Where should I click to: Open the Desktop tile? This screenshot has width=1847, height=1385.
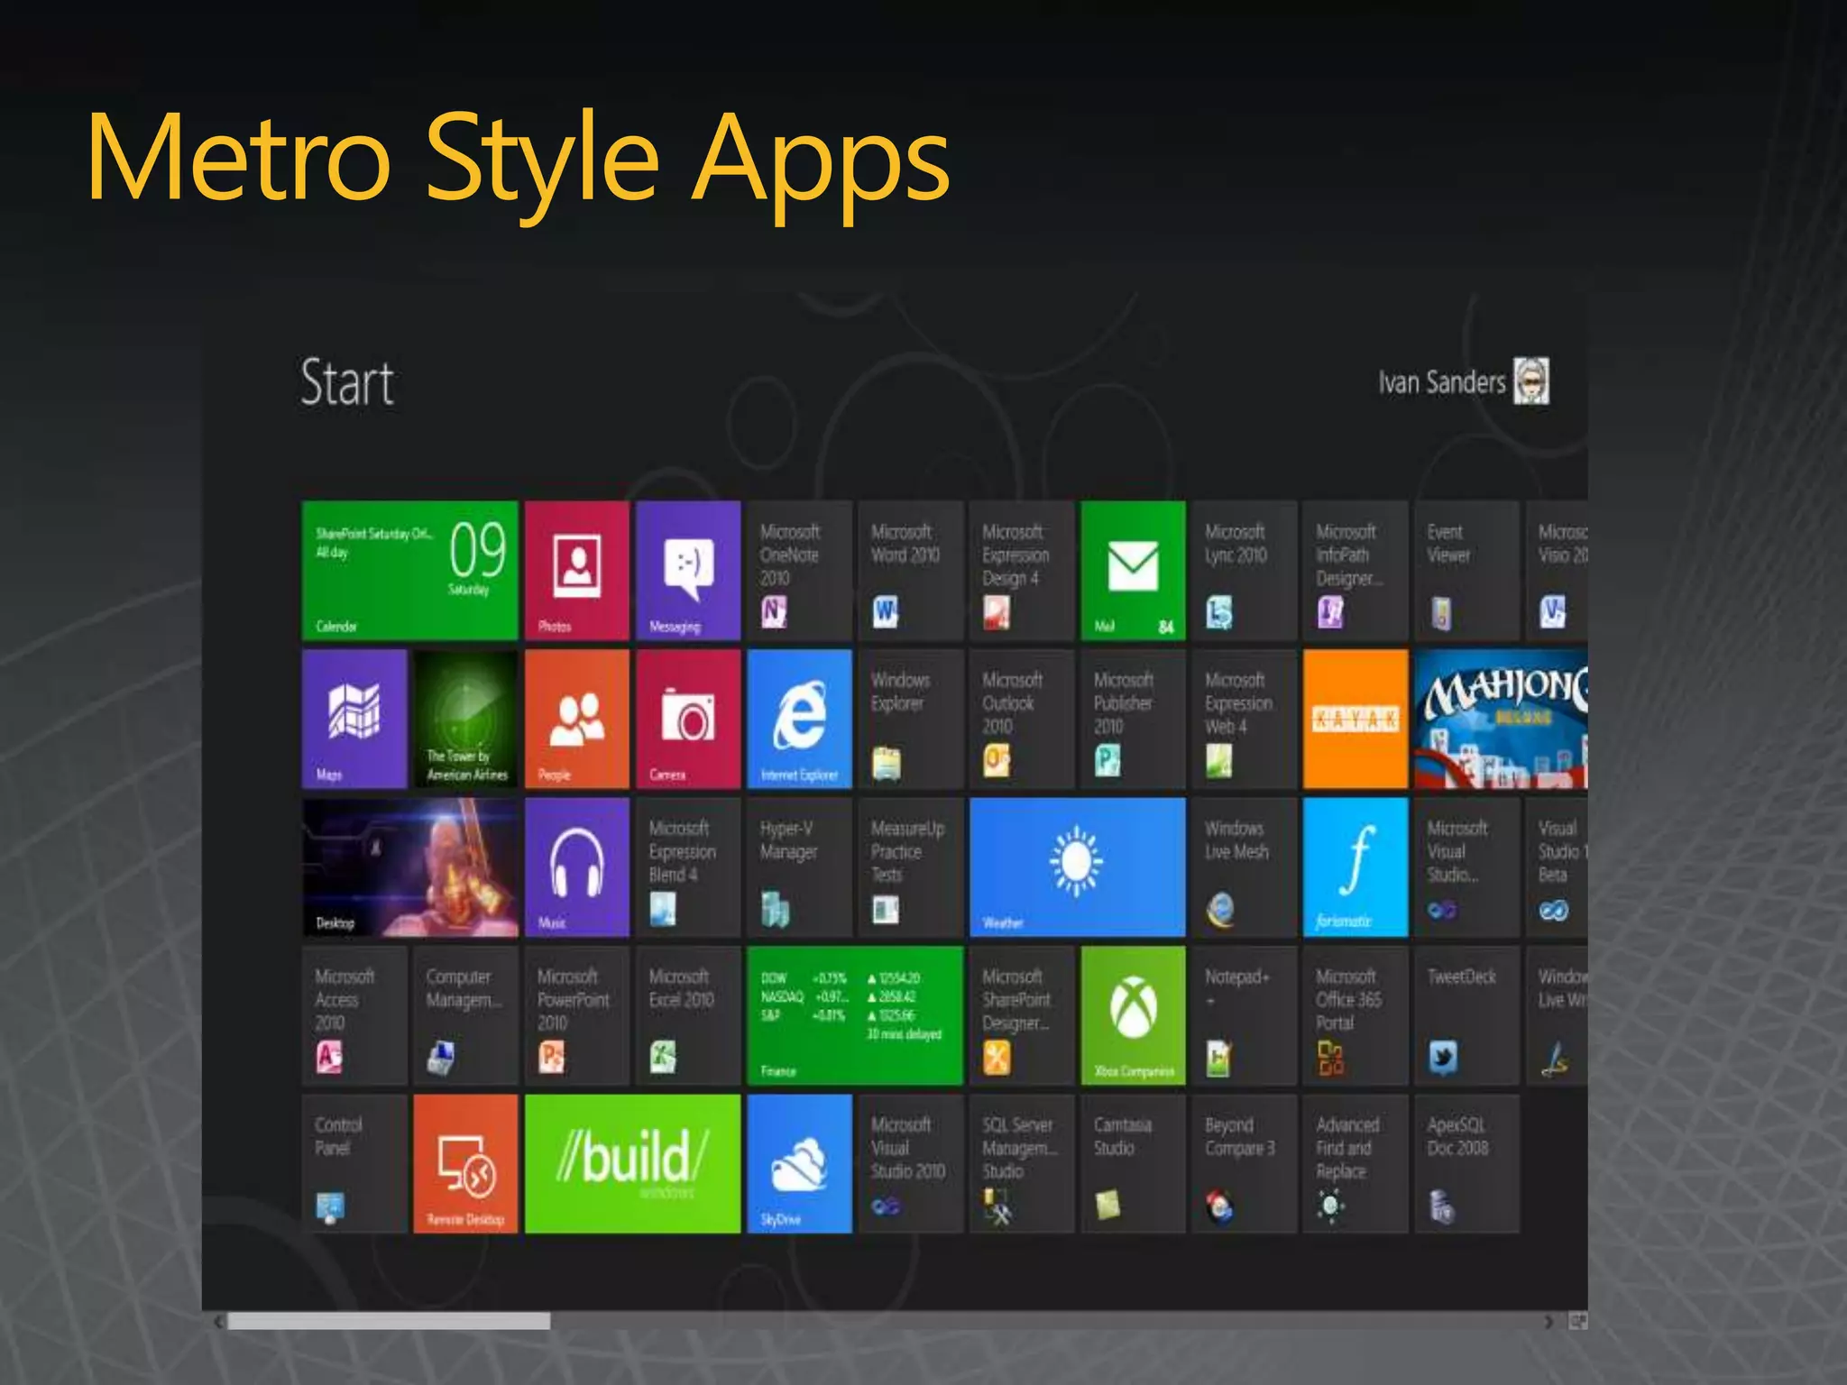click(409, 867)
